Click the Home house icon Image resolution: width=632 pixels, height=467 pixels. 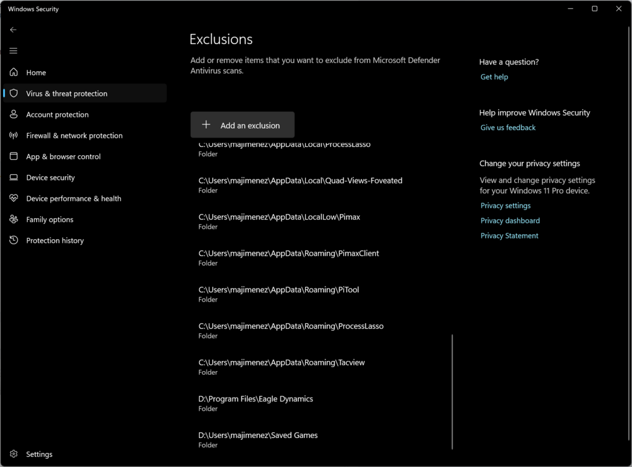14,73
